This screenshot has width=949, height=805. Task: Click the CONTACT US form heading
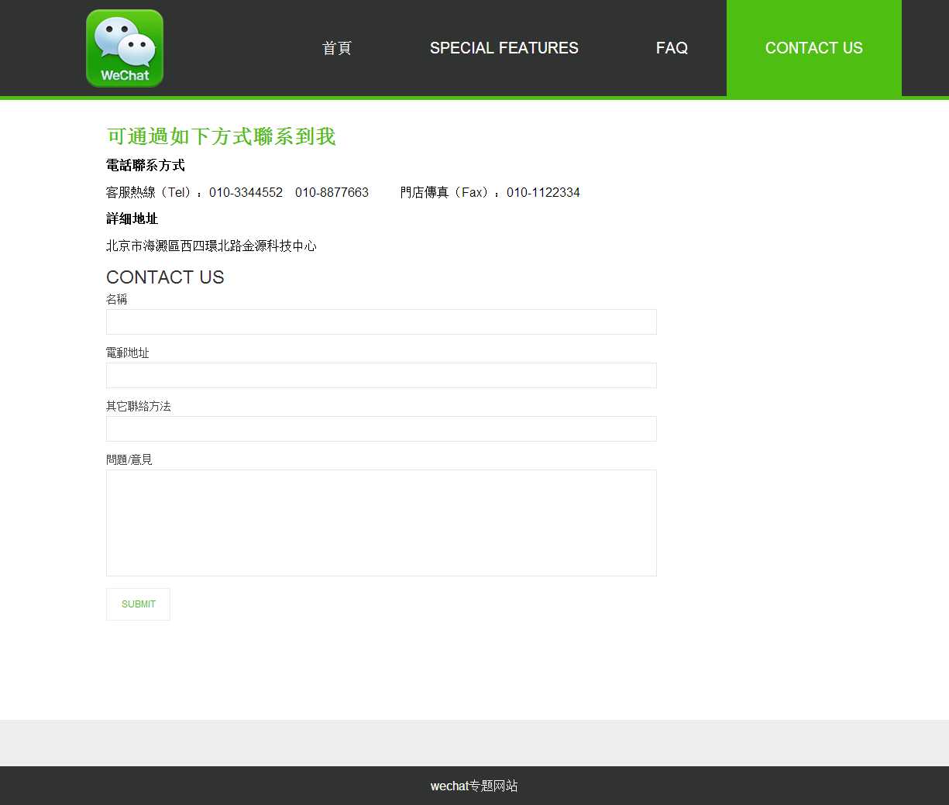point(165,277)
